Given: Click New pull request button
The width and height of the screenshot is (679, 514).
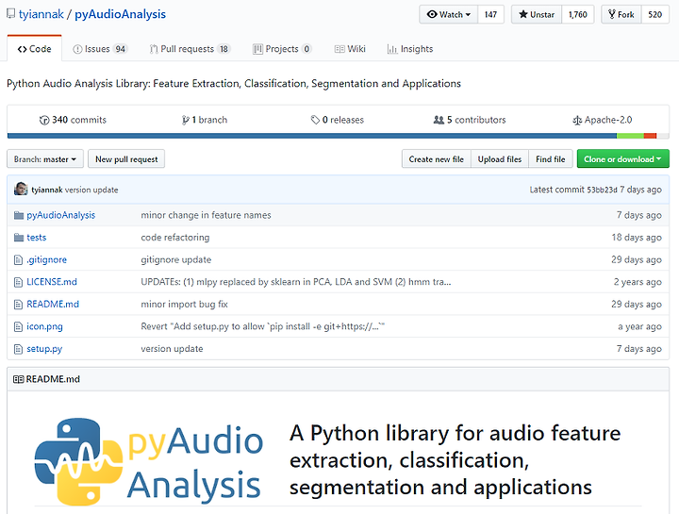Looking at the screenshot, I should point(126,159).
